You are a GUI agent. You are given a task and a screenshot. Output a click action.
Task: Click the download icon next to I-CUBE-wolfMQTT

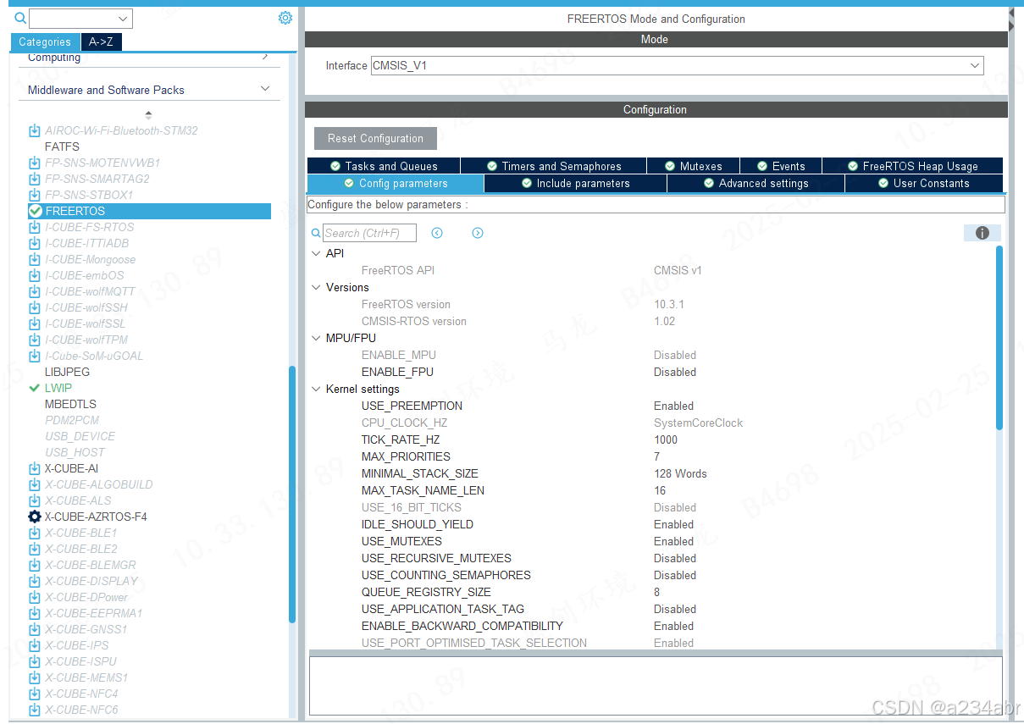pyautogui.click(x=35, y=291)
